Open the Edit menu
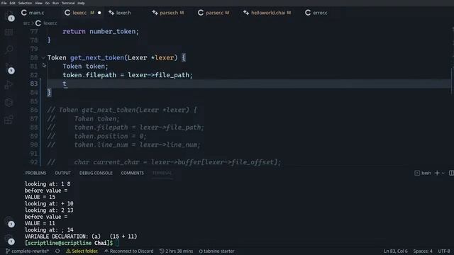454x255 pixels. [12, 3]
